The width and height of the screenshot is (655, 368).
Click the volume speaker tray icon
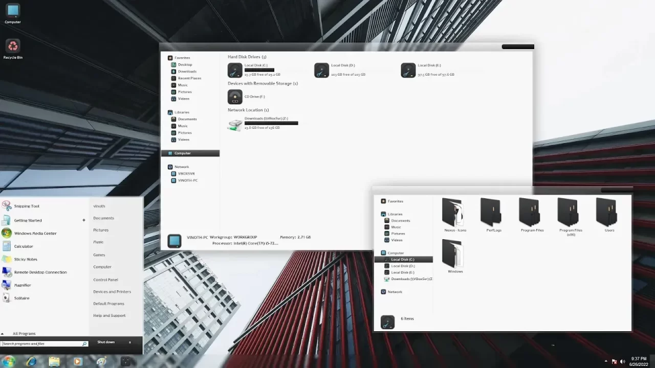623,361
